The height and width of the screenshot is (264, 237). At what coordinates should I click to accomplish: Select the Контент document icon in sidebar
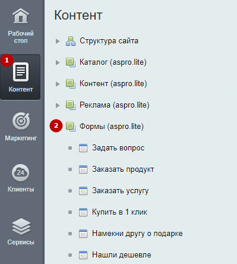pos(21,72)
